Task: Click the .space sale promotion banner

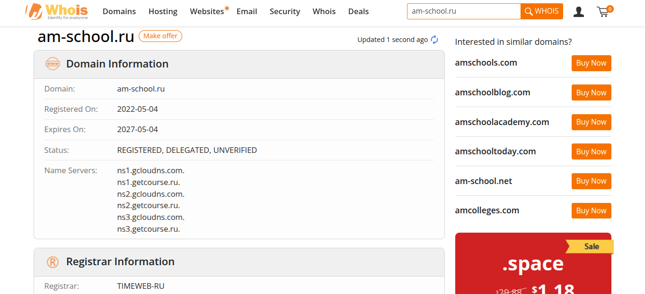Action: 533,264
